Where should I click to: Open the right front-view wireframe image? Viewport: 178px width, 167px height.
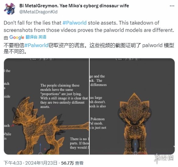click(x=132, y=106)
